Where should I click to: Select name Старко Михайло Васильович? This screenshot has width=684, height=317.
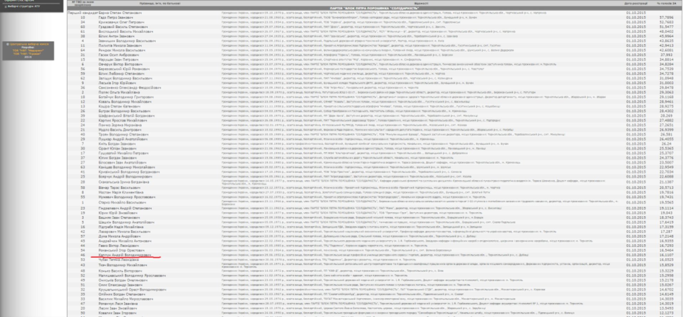click(122, 202)
